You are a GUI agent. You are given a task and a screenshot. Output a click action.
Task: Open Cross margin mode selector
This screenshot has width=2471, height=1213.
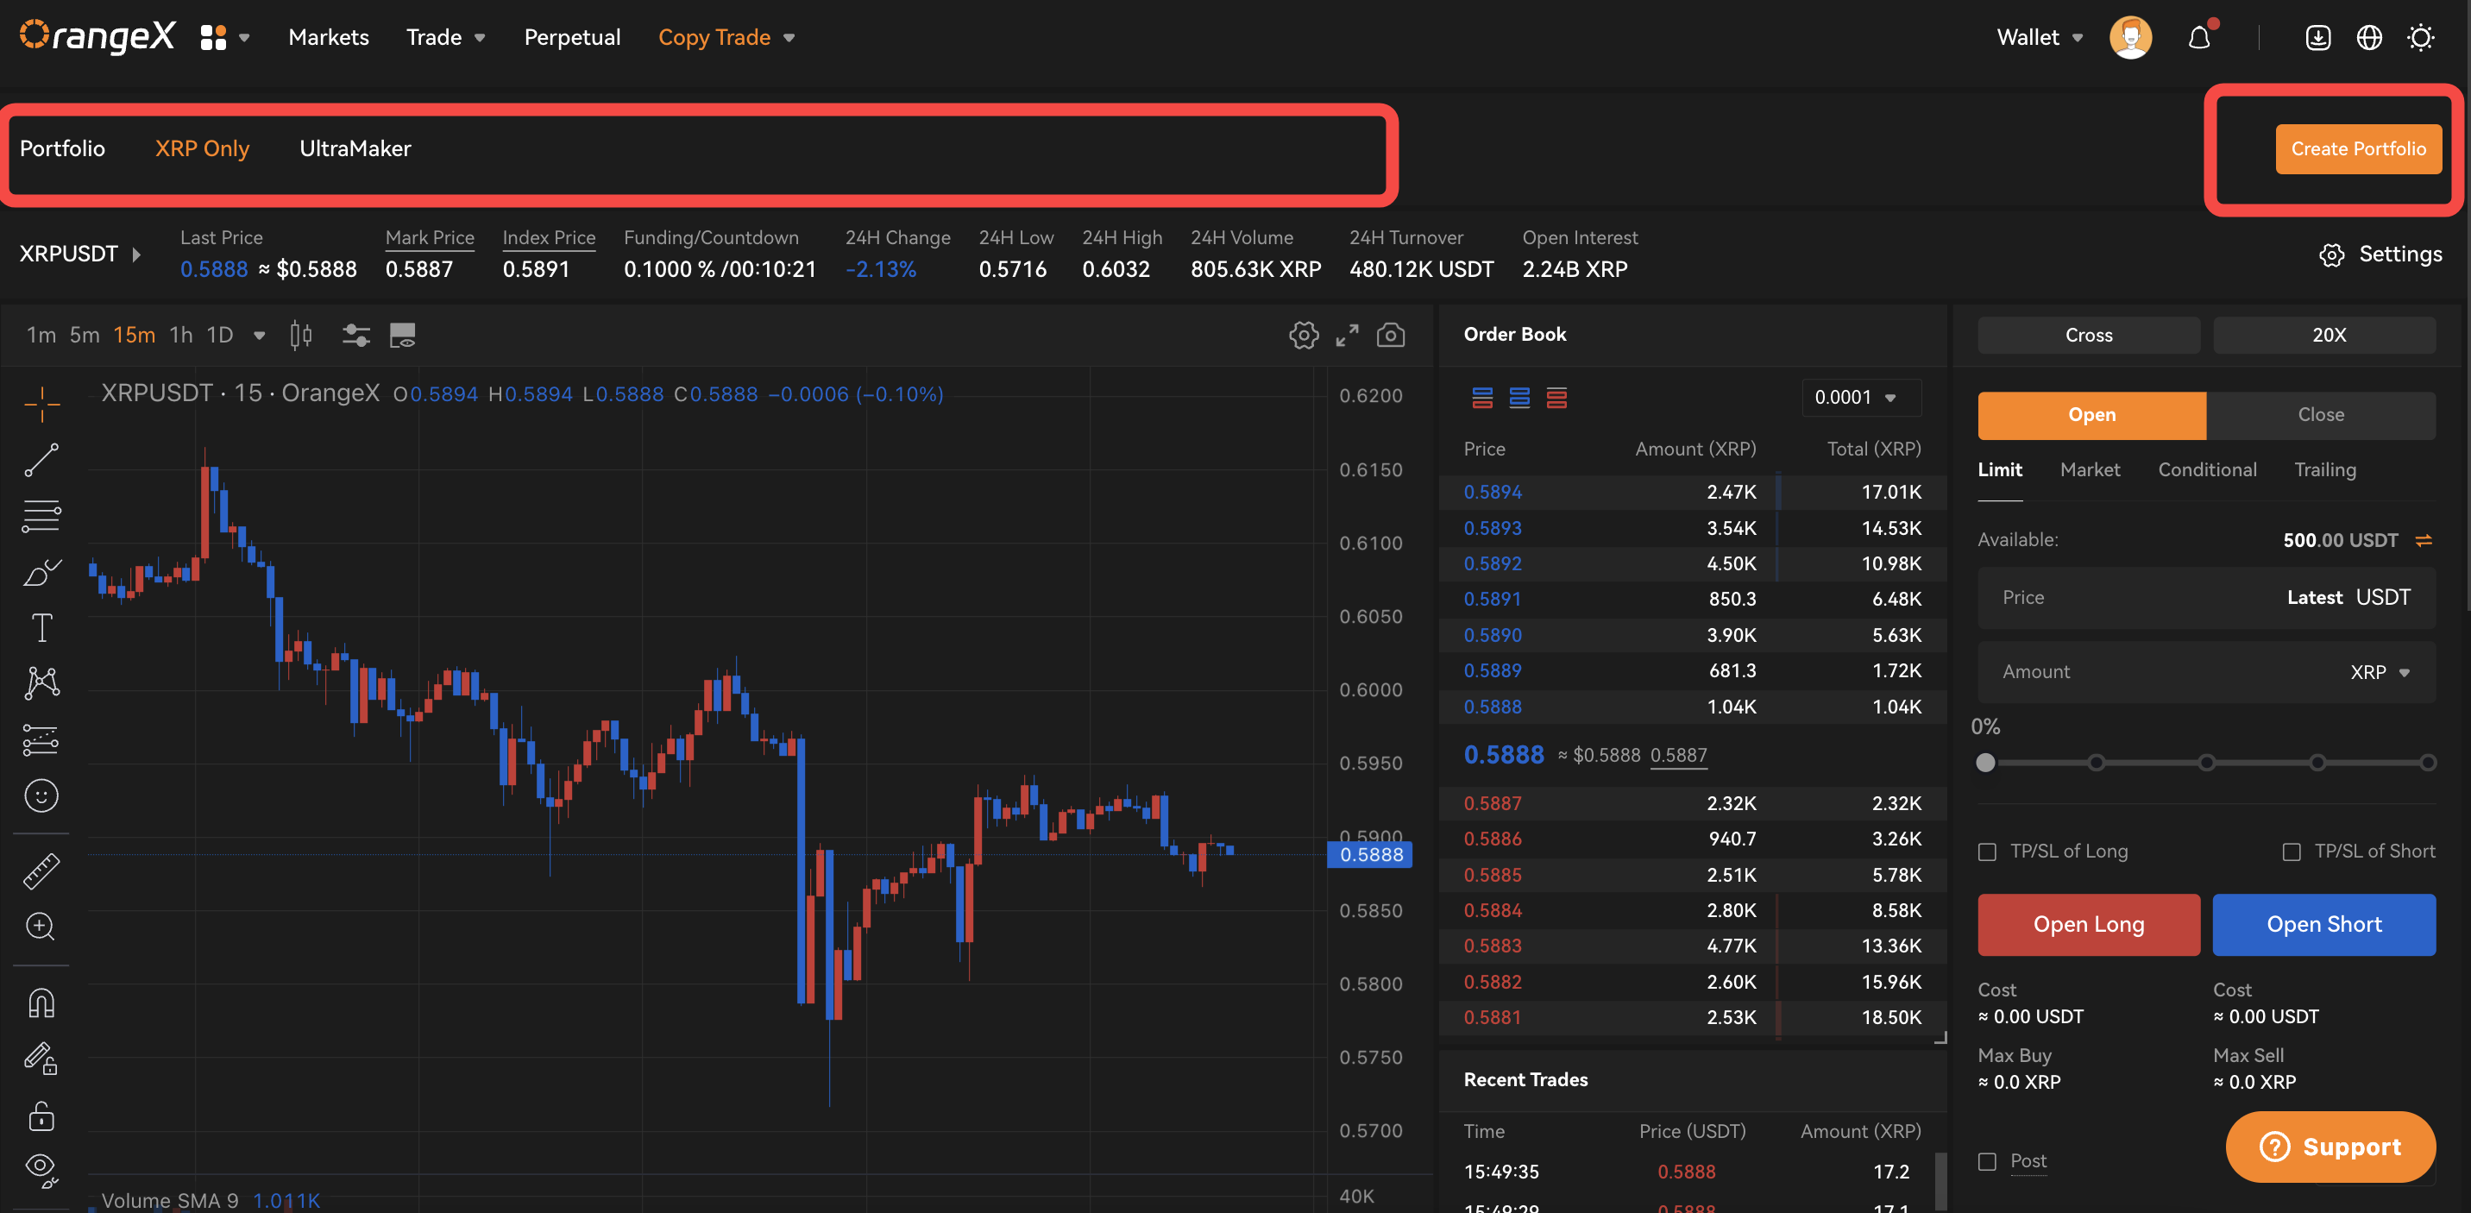pyautogui.click(x=2088, y=335)
